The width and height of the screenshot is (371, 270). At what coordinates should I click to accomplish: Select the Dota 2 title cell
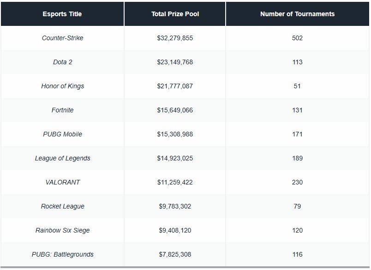[x=62, y=62]
